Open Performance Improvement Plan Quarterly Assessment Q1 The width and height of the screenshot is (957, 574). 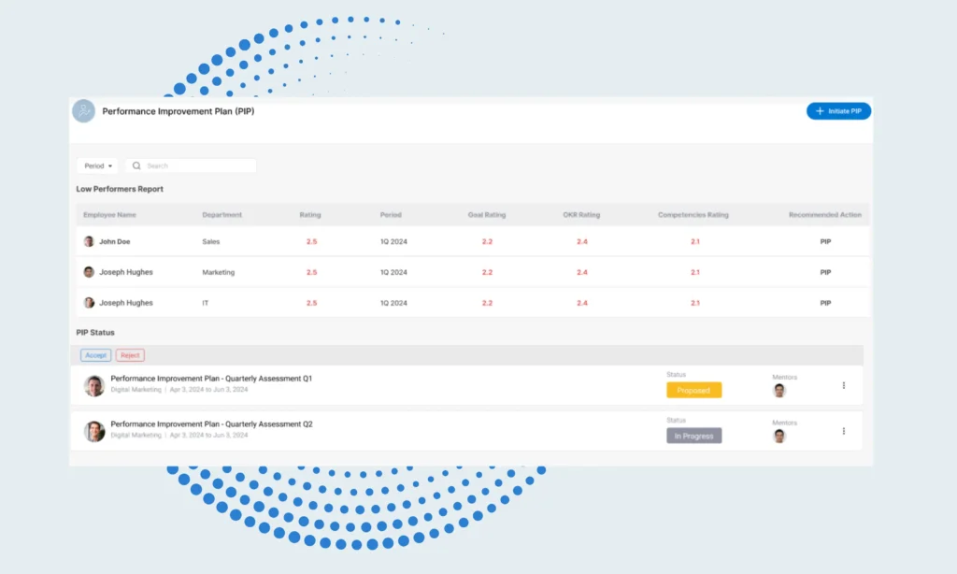coord(211,379)
